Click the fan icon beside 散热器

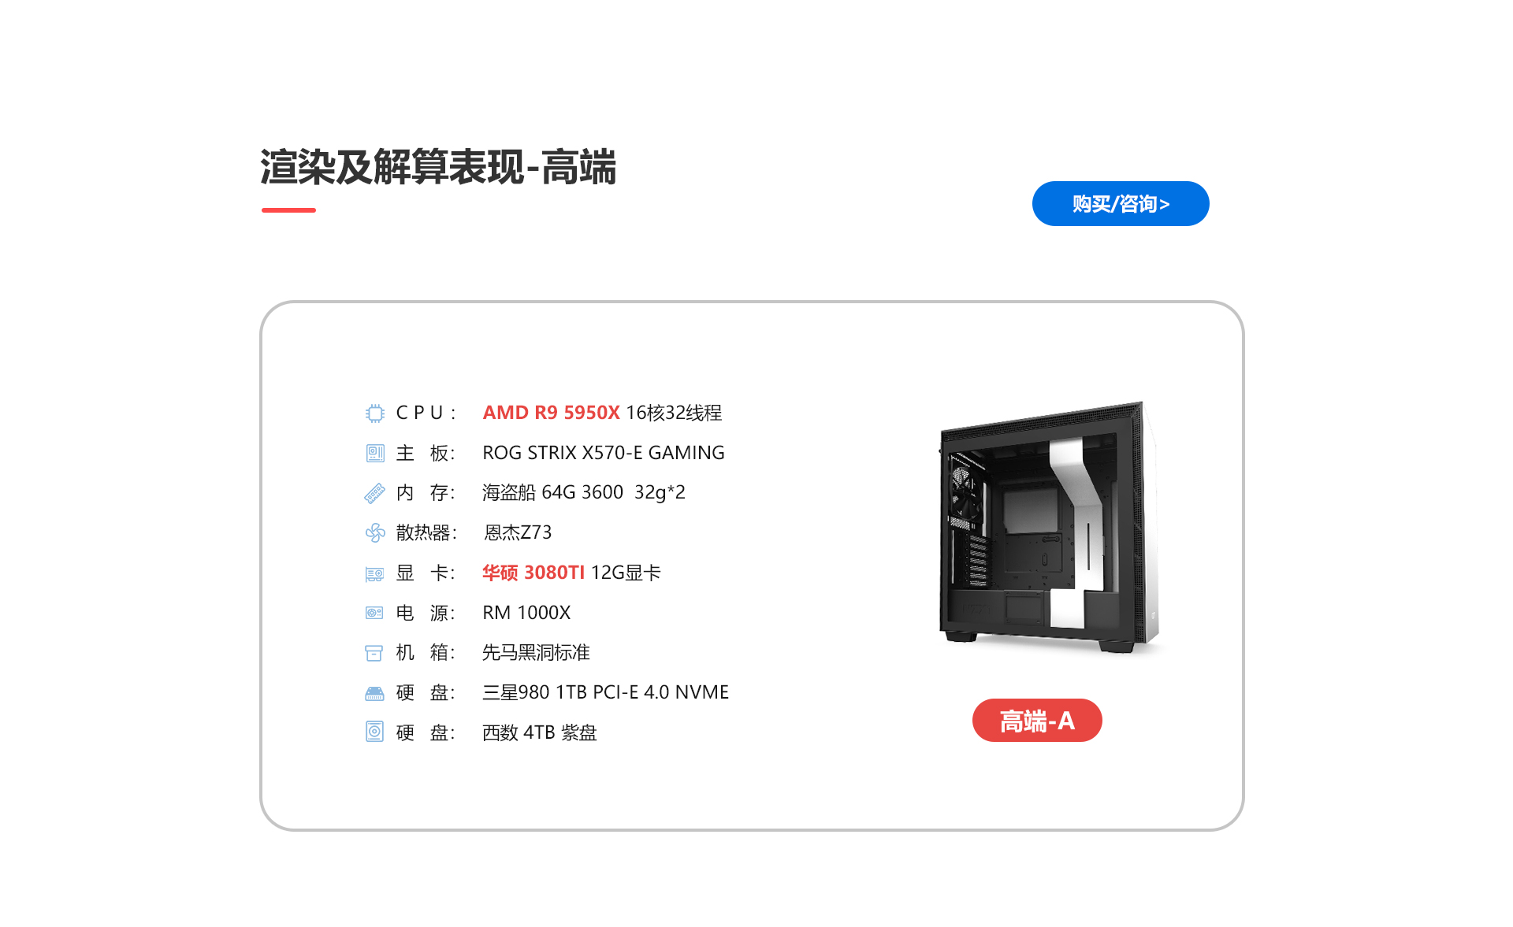click(x=375, y=533)
